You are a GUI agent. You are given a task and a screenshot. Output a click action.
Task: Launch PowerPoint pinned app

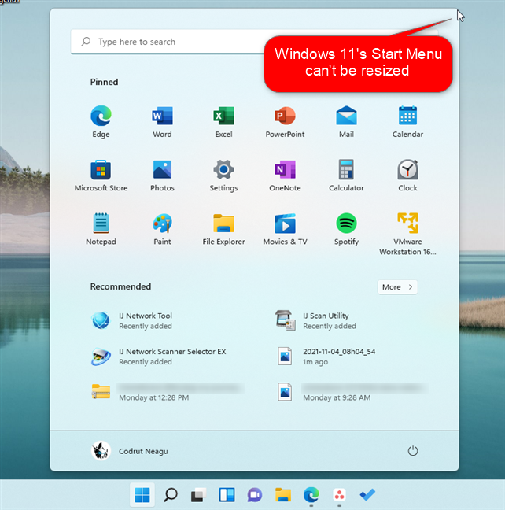[x=286, y=121]
